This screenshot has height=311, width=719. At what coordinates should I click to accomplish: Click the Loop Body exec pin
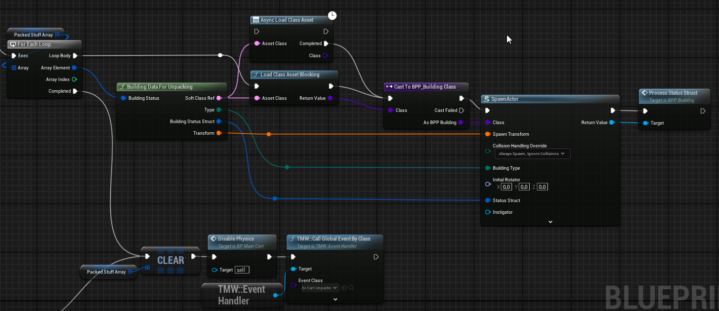point(75,56)
